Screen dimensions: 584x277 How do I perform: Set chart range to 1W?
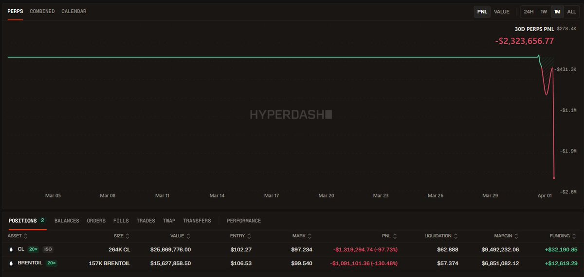click(x=544, y=12)
